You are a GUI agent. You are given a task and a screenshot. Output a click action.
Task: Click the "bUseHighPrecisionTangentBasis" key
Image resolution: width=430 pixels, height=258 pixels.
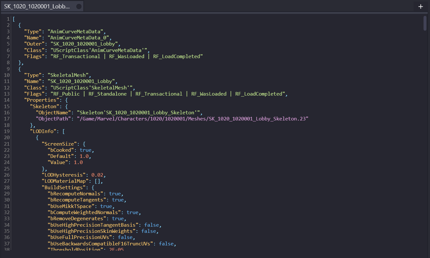[x=93, y=225]
